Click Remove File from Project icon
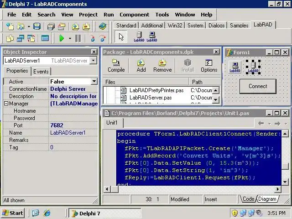This screenshot has width=292, height=219. coord(86,26)
